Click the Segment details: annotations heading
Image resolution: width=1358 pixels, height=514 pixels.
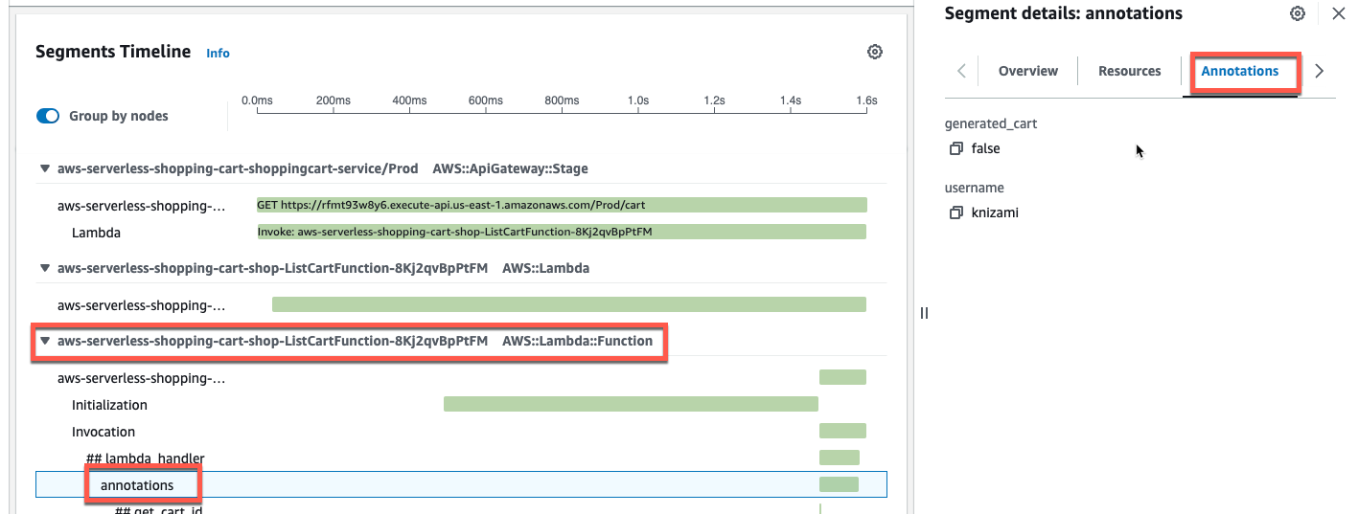1064,13
